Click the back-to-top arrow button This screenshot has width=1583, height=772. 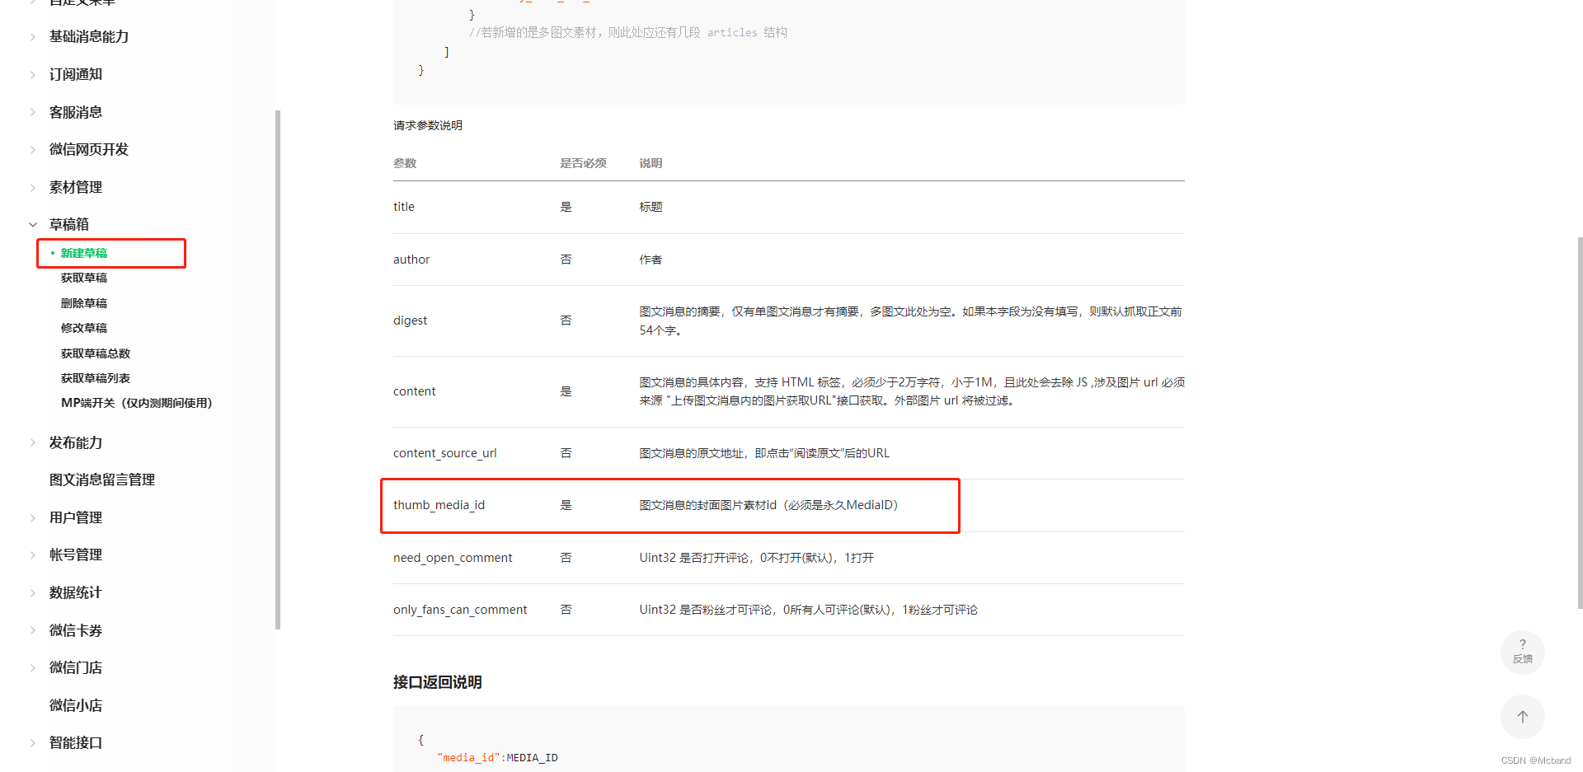click(x=1522, y=717)
